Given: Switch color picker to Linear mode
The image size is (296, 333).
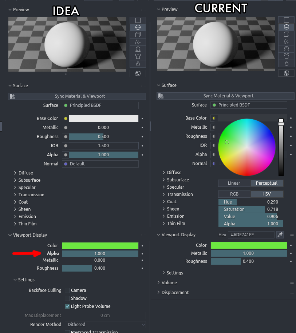Looking at the screenshot, I should pos(234,183).
